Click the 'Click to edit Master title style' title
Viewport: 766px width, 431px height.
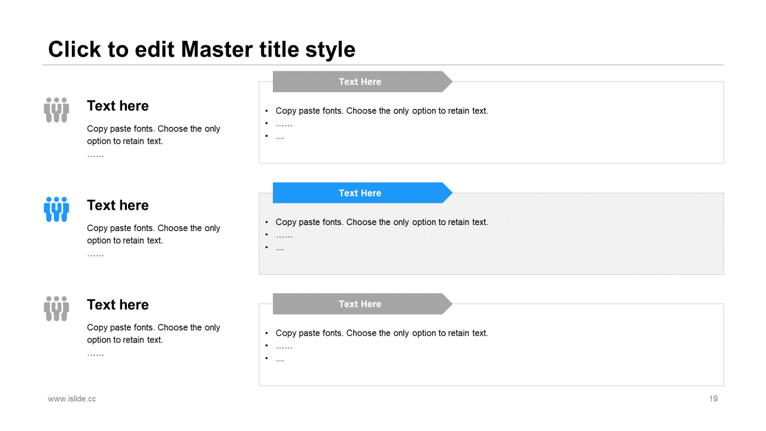[202, 49]
